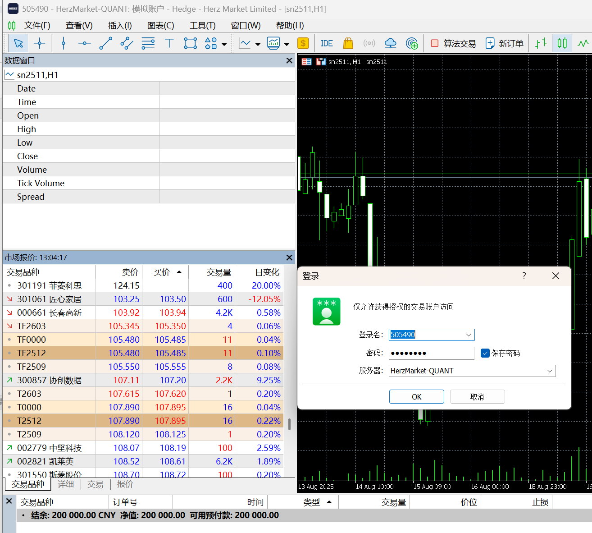Sort by 日变化 column header

[x=260, y=272]
